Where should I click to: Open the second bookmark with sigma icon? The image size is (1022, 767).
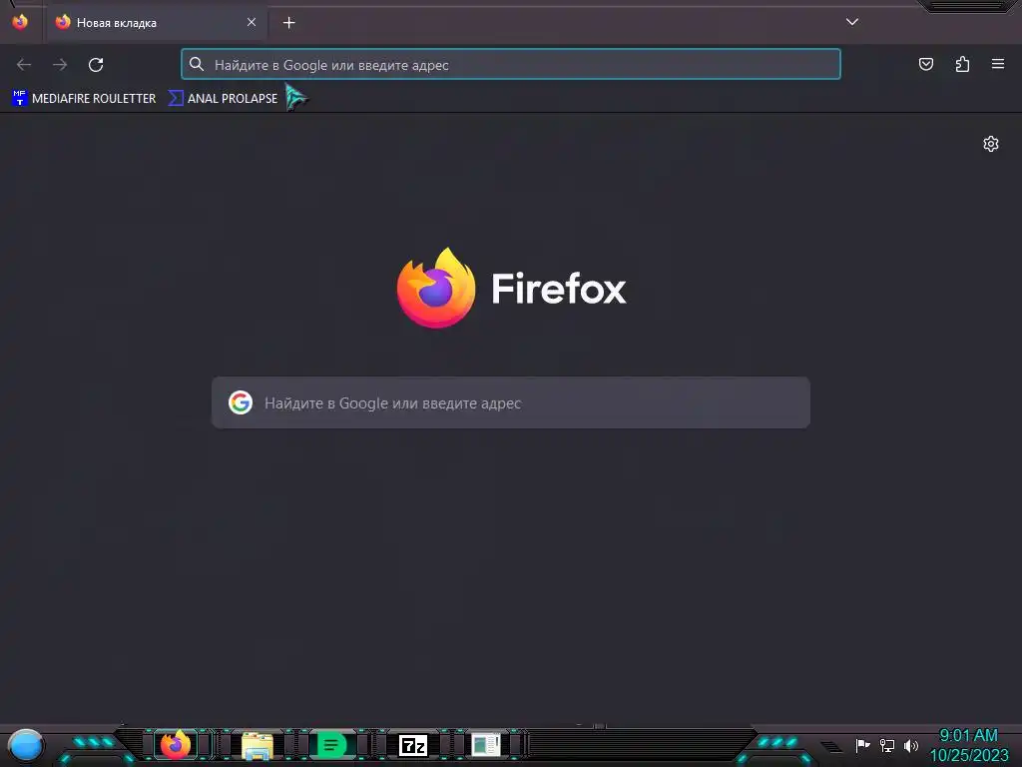224,99
